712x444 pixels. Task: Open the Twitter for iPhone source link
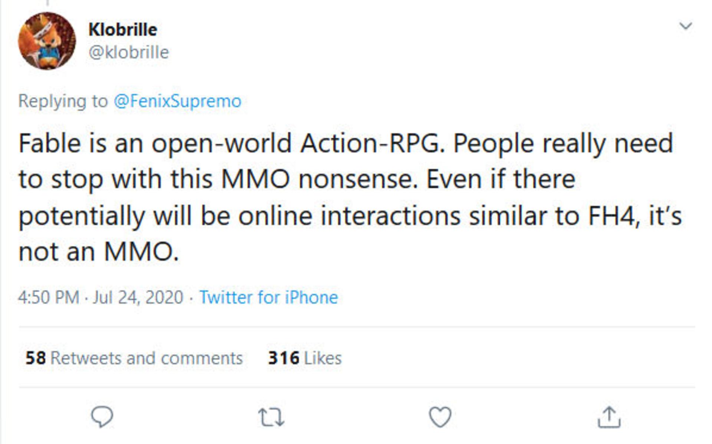click(269, 297)
